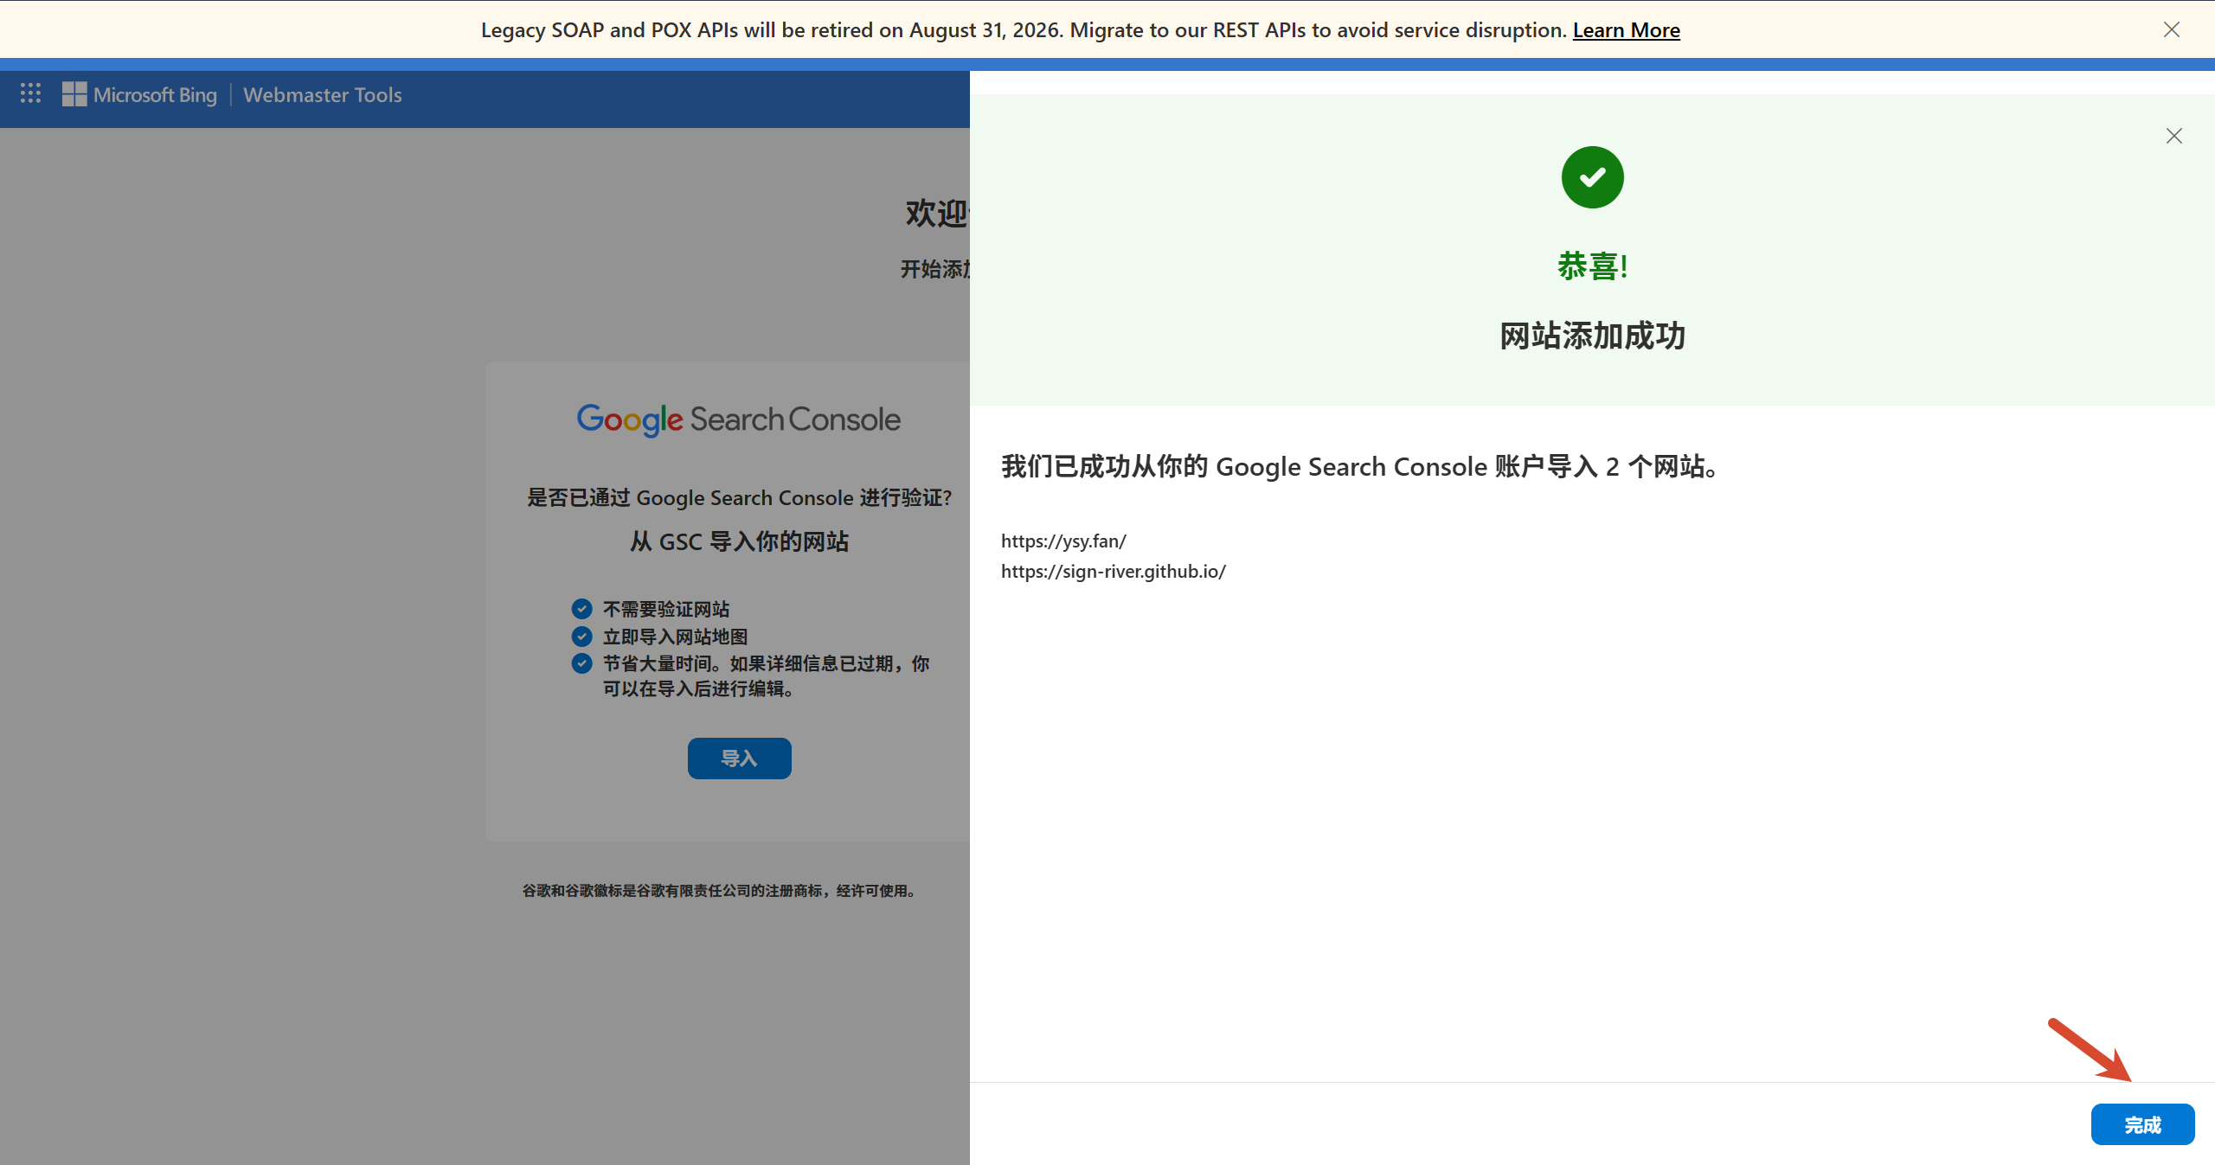Click the Google Search Console logo
This screenshot has height=1165, width=2215.
[739, 419]
